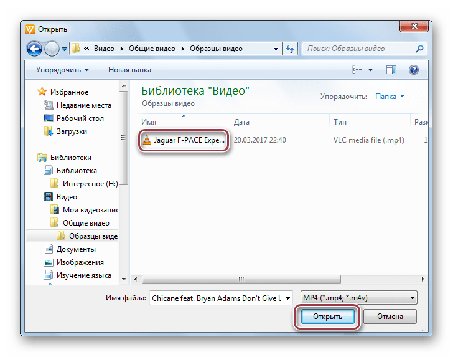
Task: Click the change view icon
Action: pyautogui.click(x=357, y=70)
